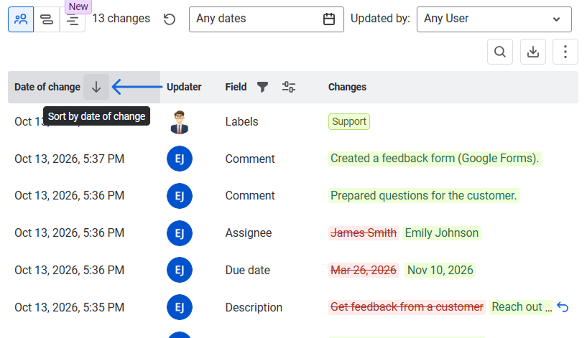
Task: Open the three-dot more options menu
Action: point(565,52)
